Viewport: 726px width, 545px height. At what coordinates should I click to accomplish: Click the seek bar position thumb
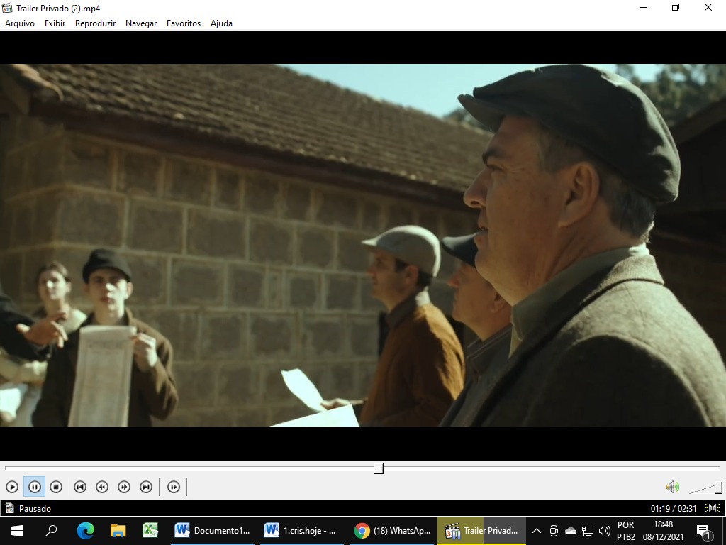(x=379, y=468)
